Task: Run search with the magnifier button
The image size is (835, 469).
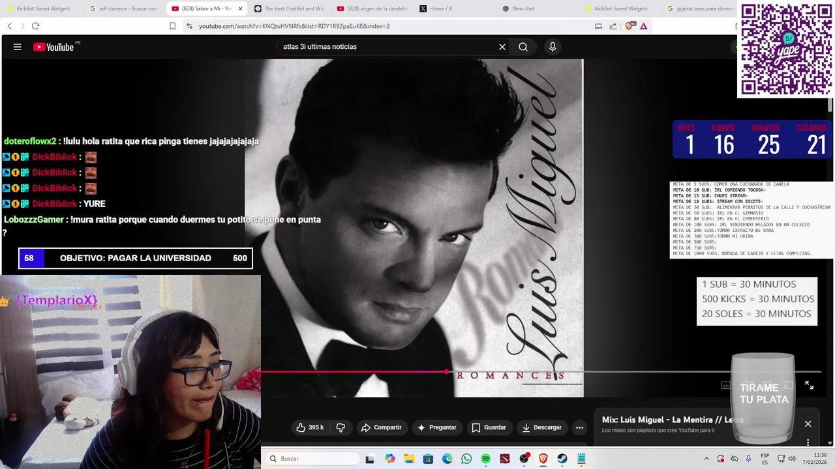Action: [523, 47]
